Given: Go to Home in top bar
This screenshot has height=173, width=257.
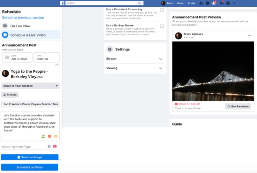Looking at the screenshot, I should 180,3.
